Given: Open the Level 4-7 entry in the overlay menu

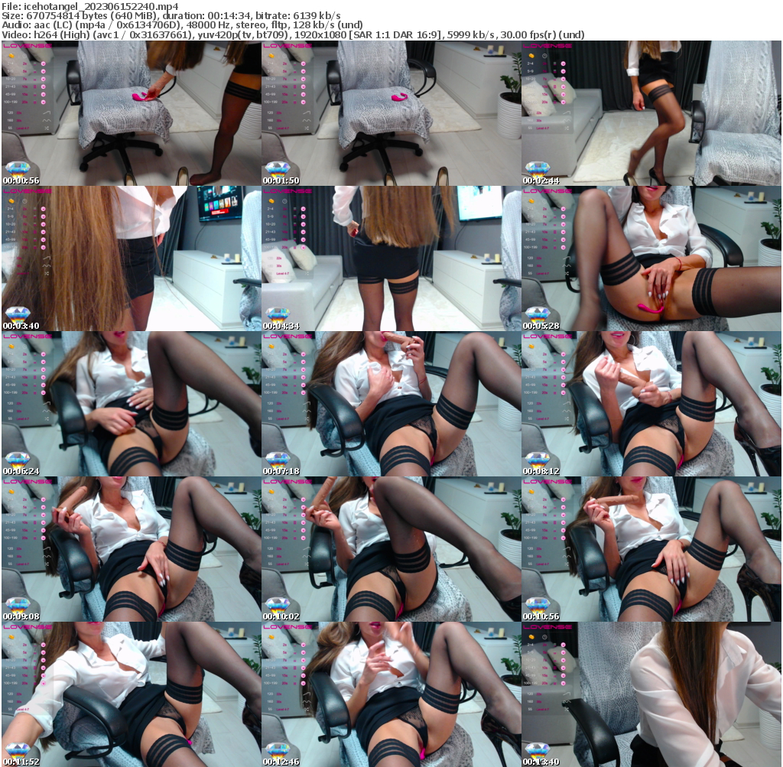Looking at the screenshot, I should pos(21,127).
